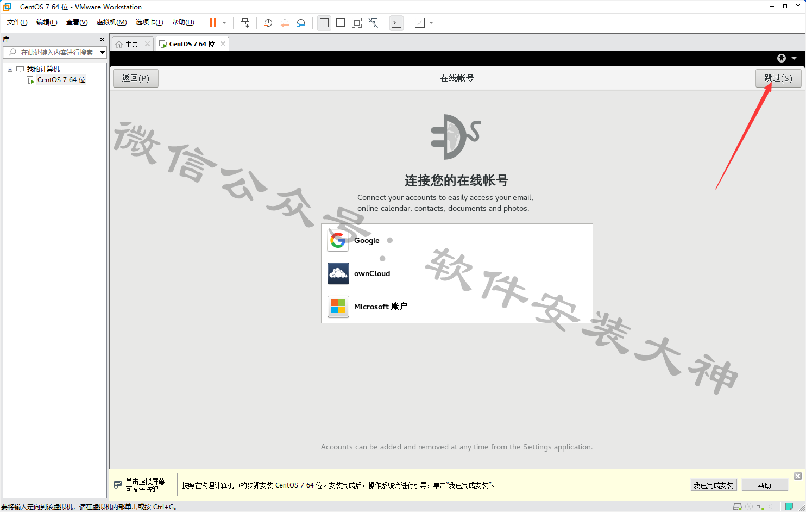806x512 pixels.
Task: Expand the library search dropdown arrow
Action: point(102,52)
